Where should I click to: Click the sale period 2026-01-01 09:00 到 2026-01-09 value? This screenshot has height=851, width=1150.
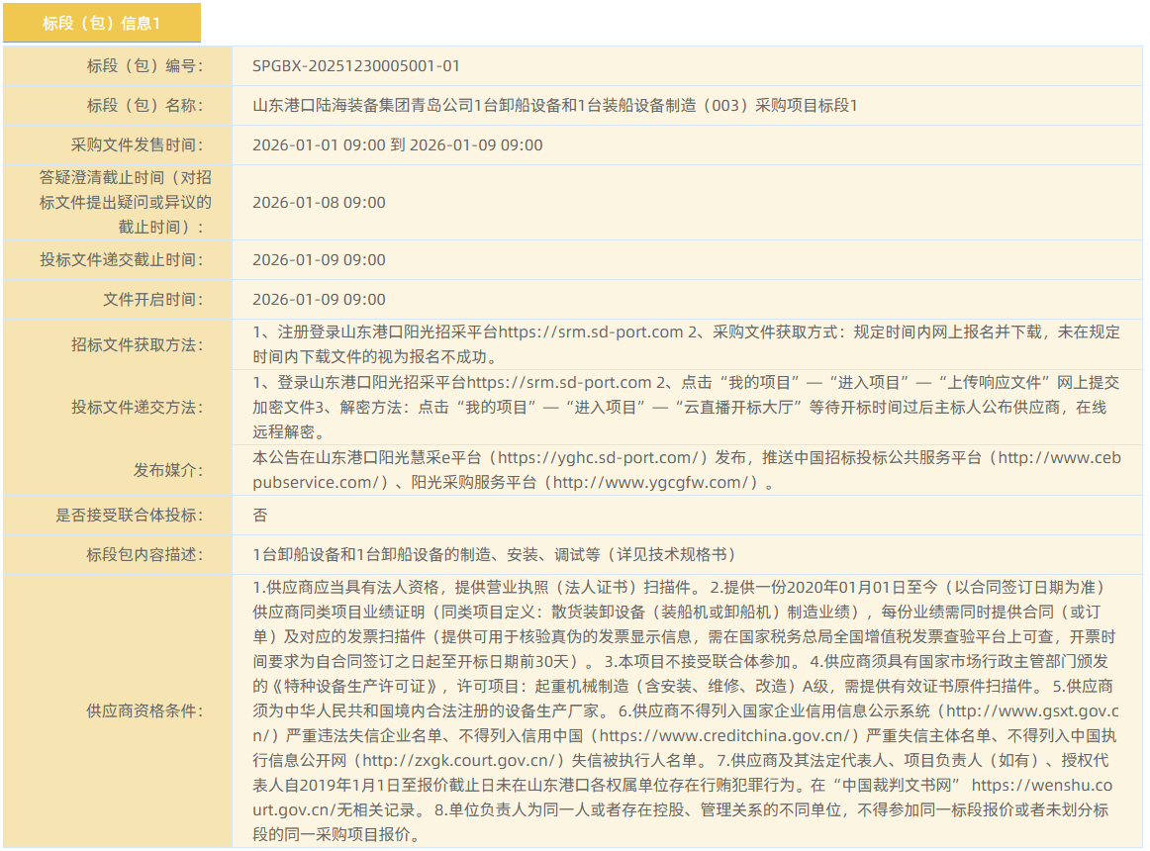click(x=397, y=144)
